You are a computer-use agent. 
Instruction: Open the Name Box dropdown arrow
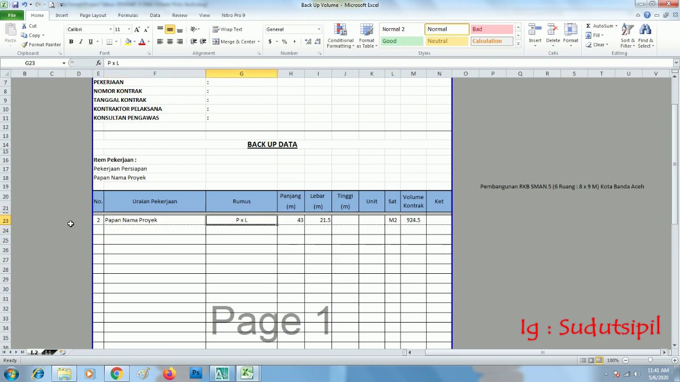click(x=64, y=63)
